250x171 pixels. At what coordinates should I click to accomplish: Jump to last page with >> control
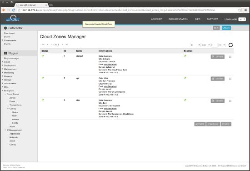pos(67,45)
